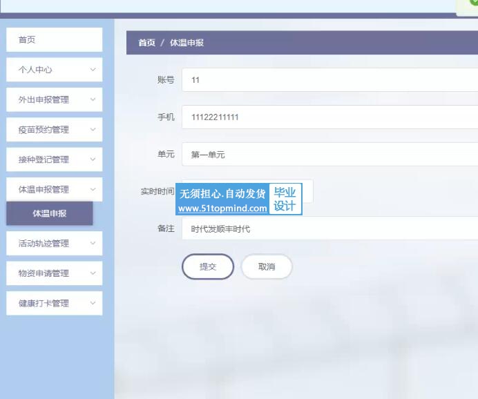Click the 取消 button
The height and width of the screenshot is (399, 478).
[x=267, y=266]
